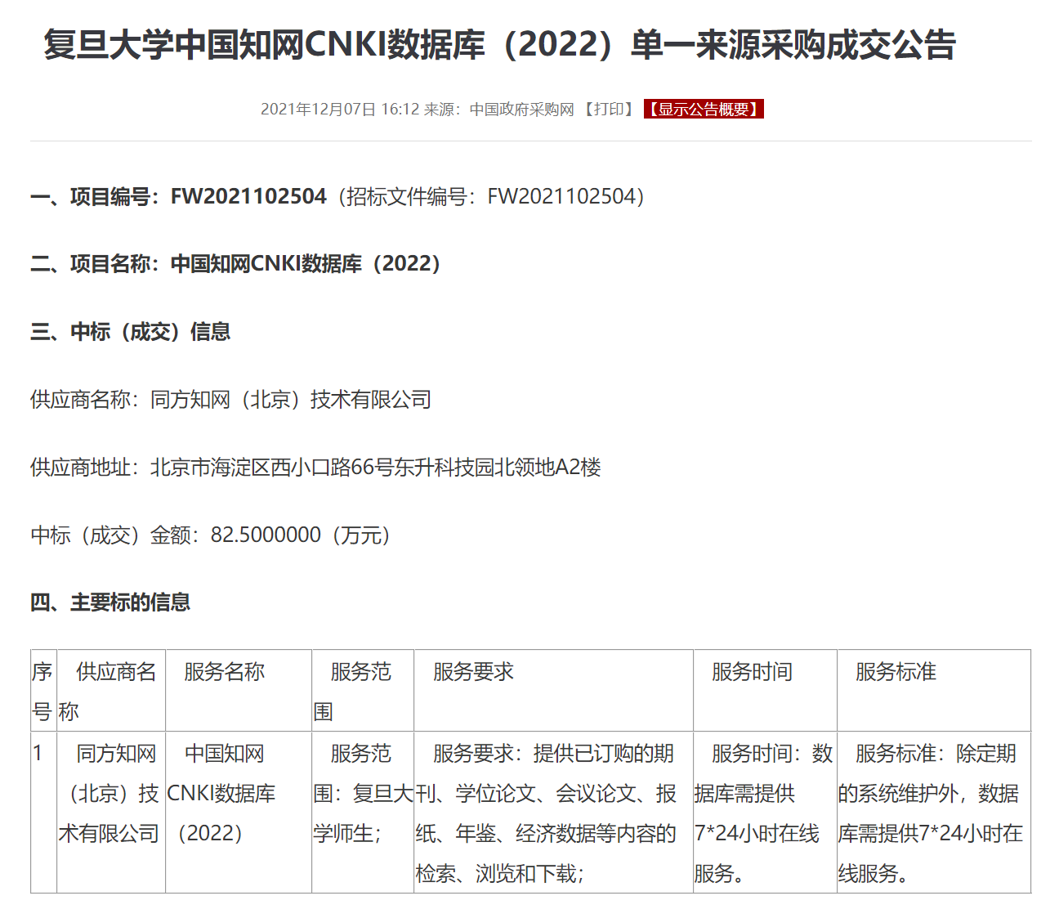Click the source text 来源：中国政府采购网
This screenshot has width=1050, height=918.
click(x=499, y=110)
